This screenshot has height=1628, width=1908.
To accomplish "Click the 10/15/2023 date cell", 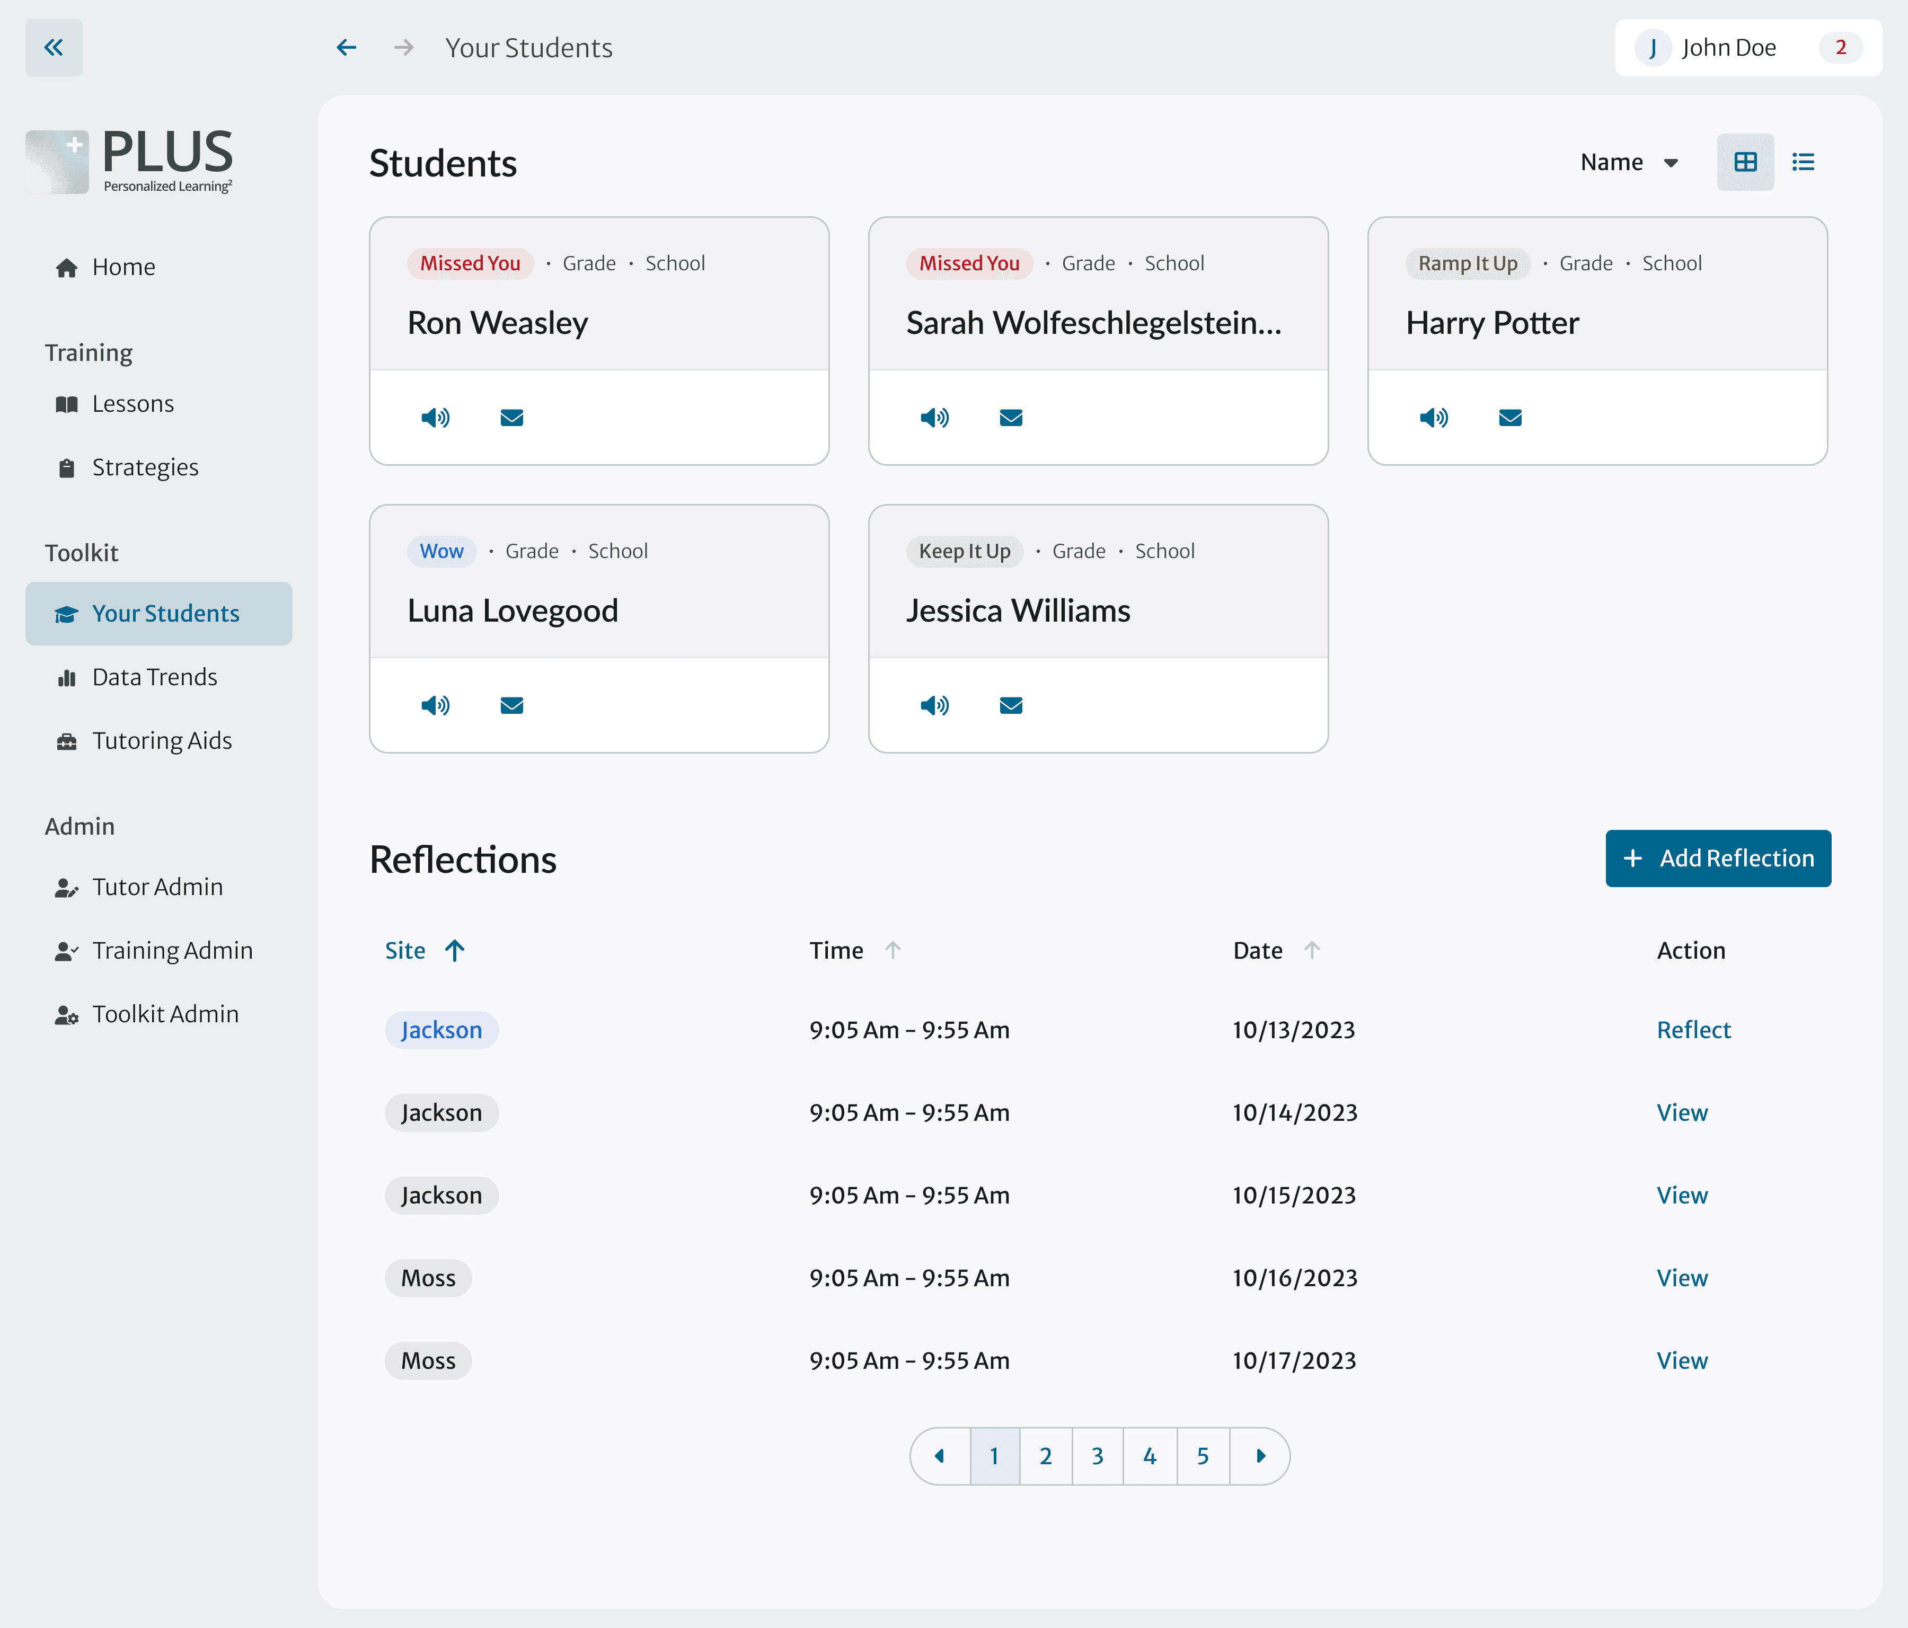I will pyautogui.click(x=1294, y=1195).
